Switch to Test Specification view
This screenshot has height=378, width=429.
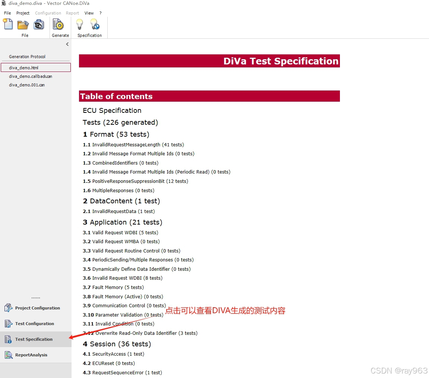coord(35,339)
